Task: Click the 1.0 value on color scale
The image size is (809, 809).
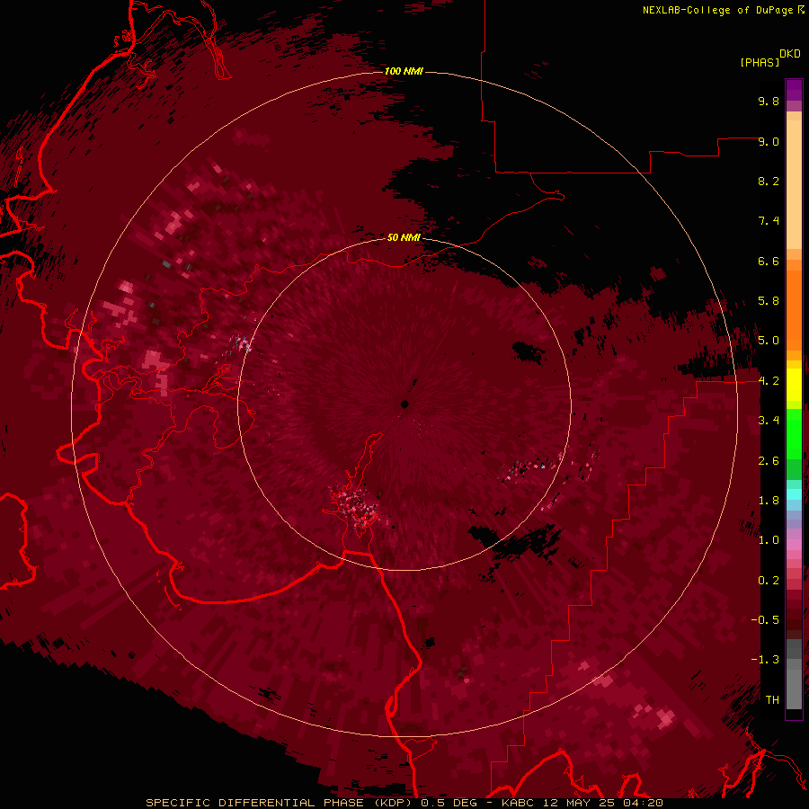Action: [769, 540]
